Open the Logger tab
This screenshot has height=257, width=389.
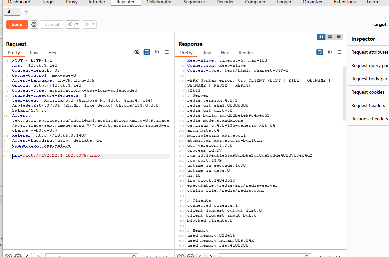284,2
